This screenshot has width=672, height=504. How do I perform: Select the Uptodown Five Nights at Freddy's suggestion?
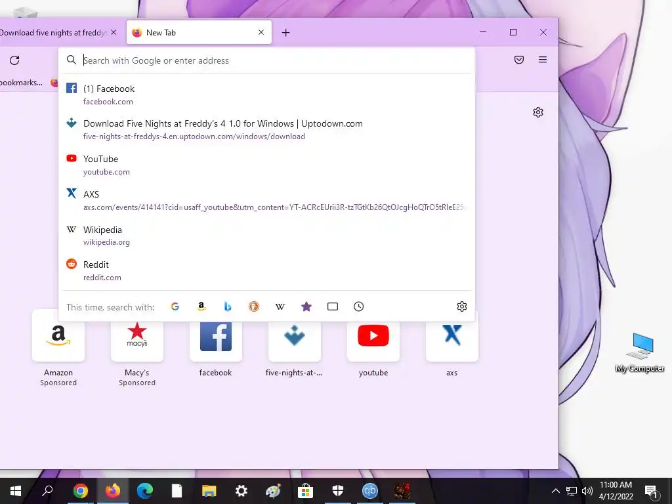(x=266, y=129)
